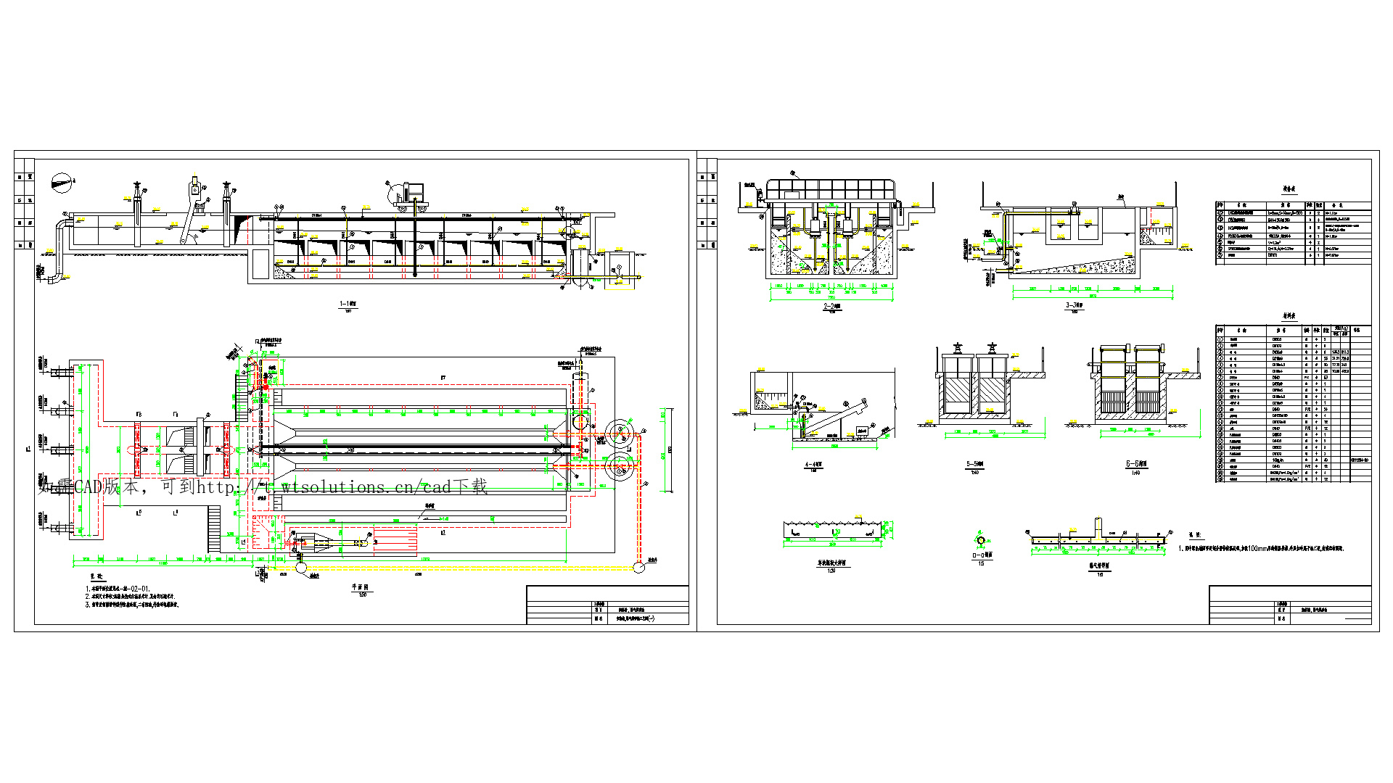Select the notes text below plan view
The image size is (1393, 783).
131,596
